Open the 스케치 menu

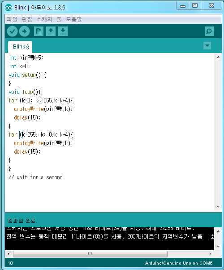click(44, 19)
